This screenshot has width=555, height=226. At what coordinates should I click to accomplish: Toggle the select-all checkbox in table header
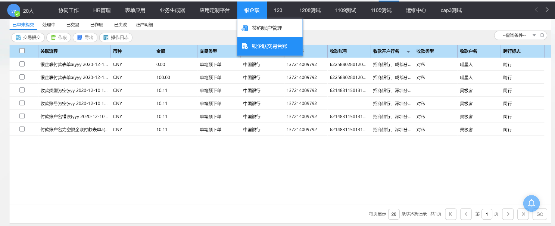click(x=22, y=51)
